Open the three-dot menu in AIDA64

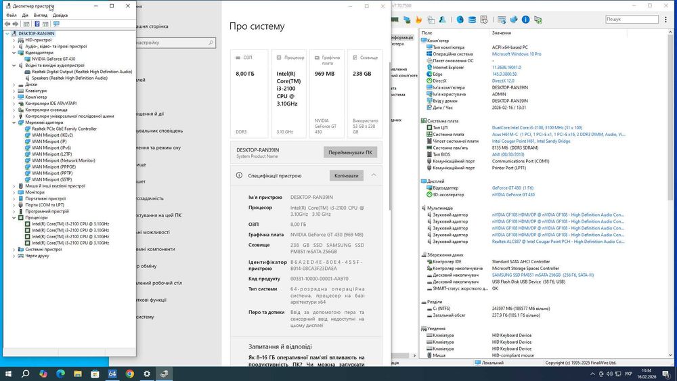coord(665,20)
